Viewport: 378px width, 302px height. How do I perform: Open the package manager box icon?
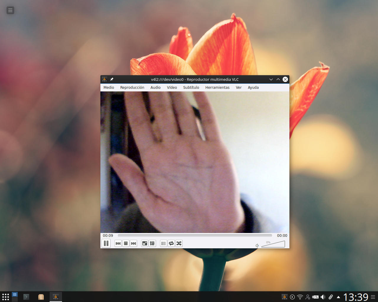[x=41, y=297]
